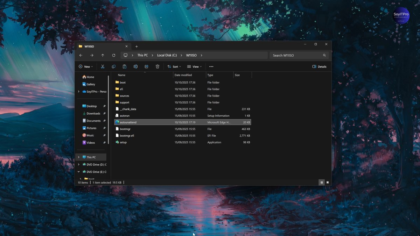Unpin Desktop using its pin icon

(x=104, y=106)
